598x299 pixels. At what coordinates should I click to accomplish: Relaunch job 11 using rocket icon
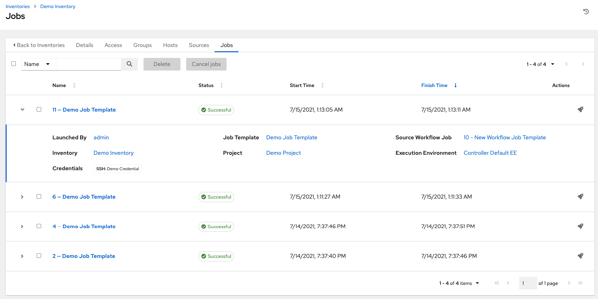(x=580, y=109)
